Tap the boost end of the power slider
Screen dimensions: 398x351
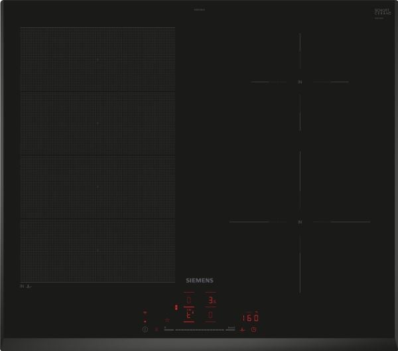coord(230,329)
